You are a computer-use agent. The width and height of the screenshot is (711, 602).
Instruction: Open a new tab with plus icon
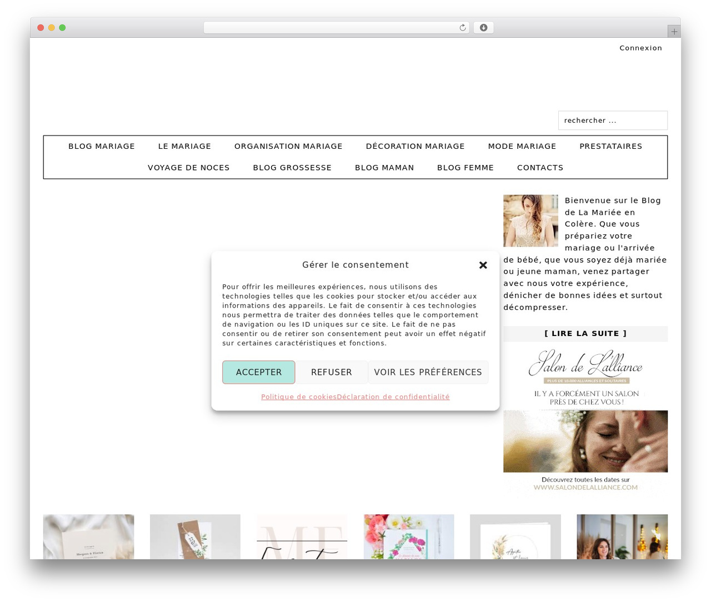pyautogui.click(x=674, y=32)
